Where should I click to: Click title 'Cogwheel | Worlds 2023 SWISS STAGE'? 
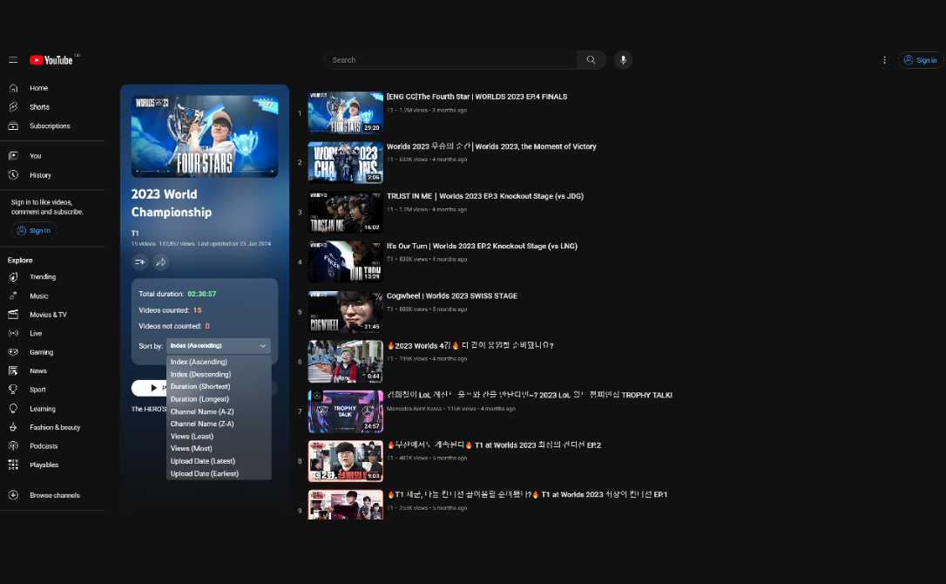tap(452, 296)
